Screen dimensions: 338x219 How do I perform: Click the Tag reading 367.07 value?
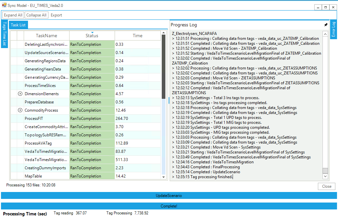(x=81, y=213)
